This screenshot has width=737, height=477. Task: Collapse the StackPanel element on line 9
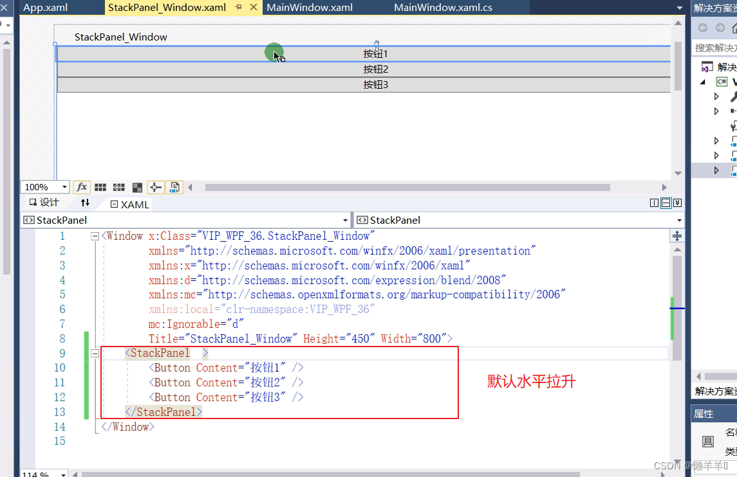[x=95, y=353]
